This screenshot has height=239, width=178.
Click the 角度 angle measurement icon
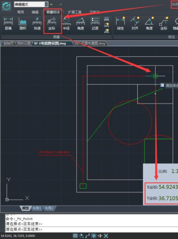(x=80, y=24)
